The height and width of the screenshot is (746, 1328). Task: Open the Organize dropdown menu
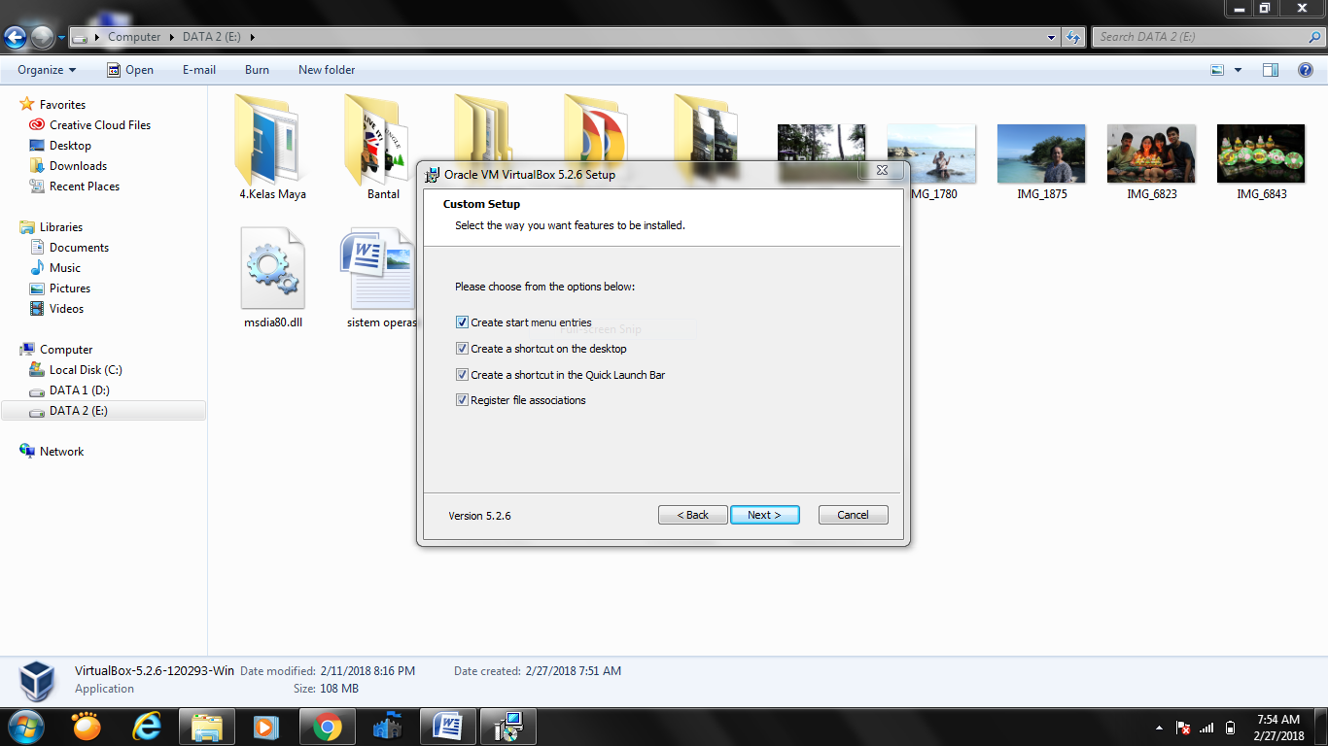point(47,70)
